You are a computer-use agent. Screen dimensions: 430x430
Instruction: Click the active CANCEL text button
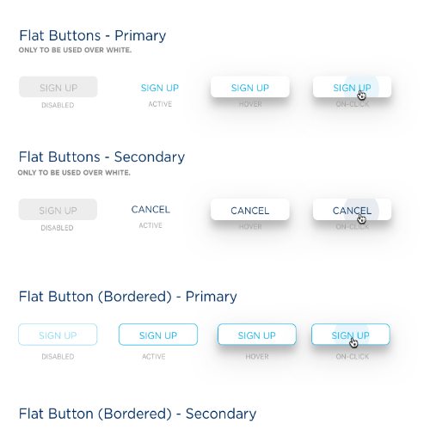pos(150,210)
